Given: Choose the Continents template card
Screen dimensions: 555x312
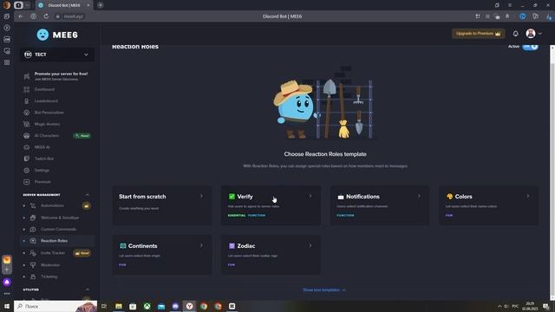Looking at the screenshot, I should pos(162,255).
